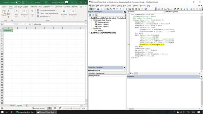Select cell A1 with deneme text

click(8, 31)
